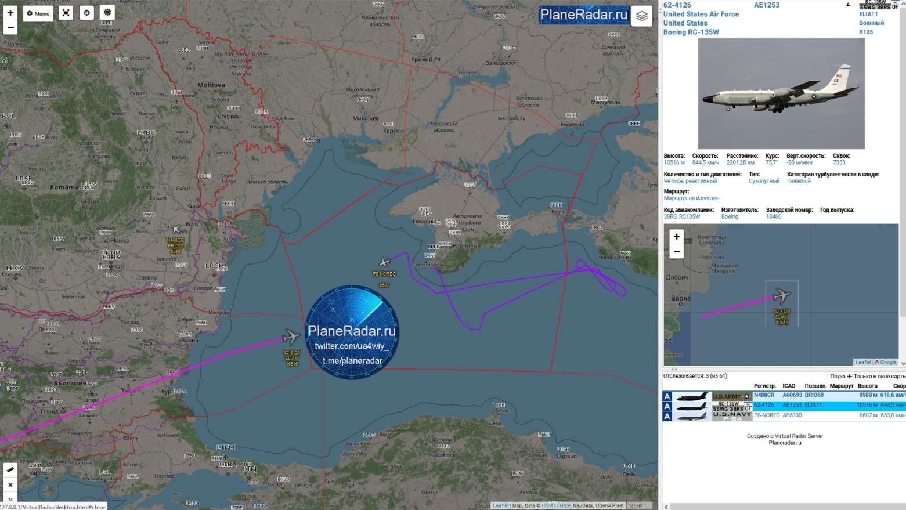This screenshot has width=906, height=510.
Task: Zoom out on the main map
Action: pos(10,27)
